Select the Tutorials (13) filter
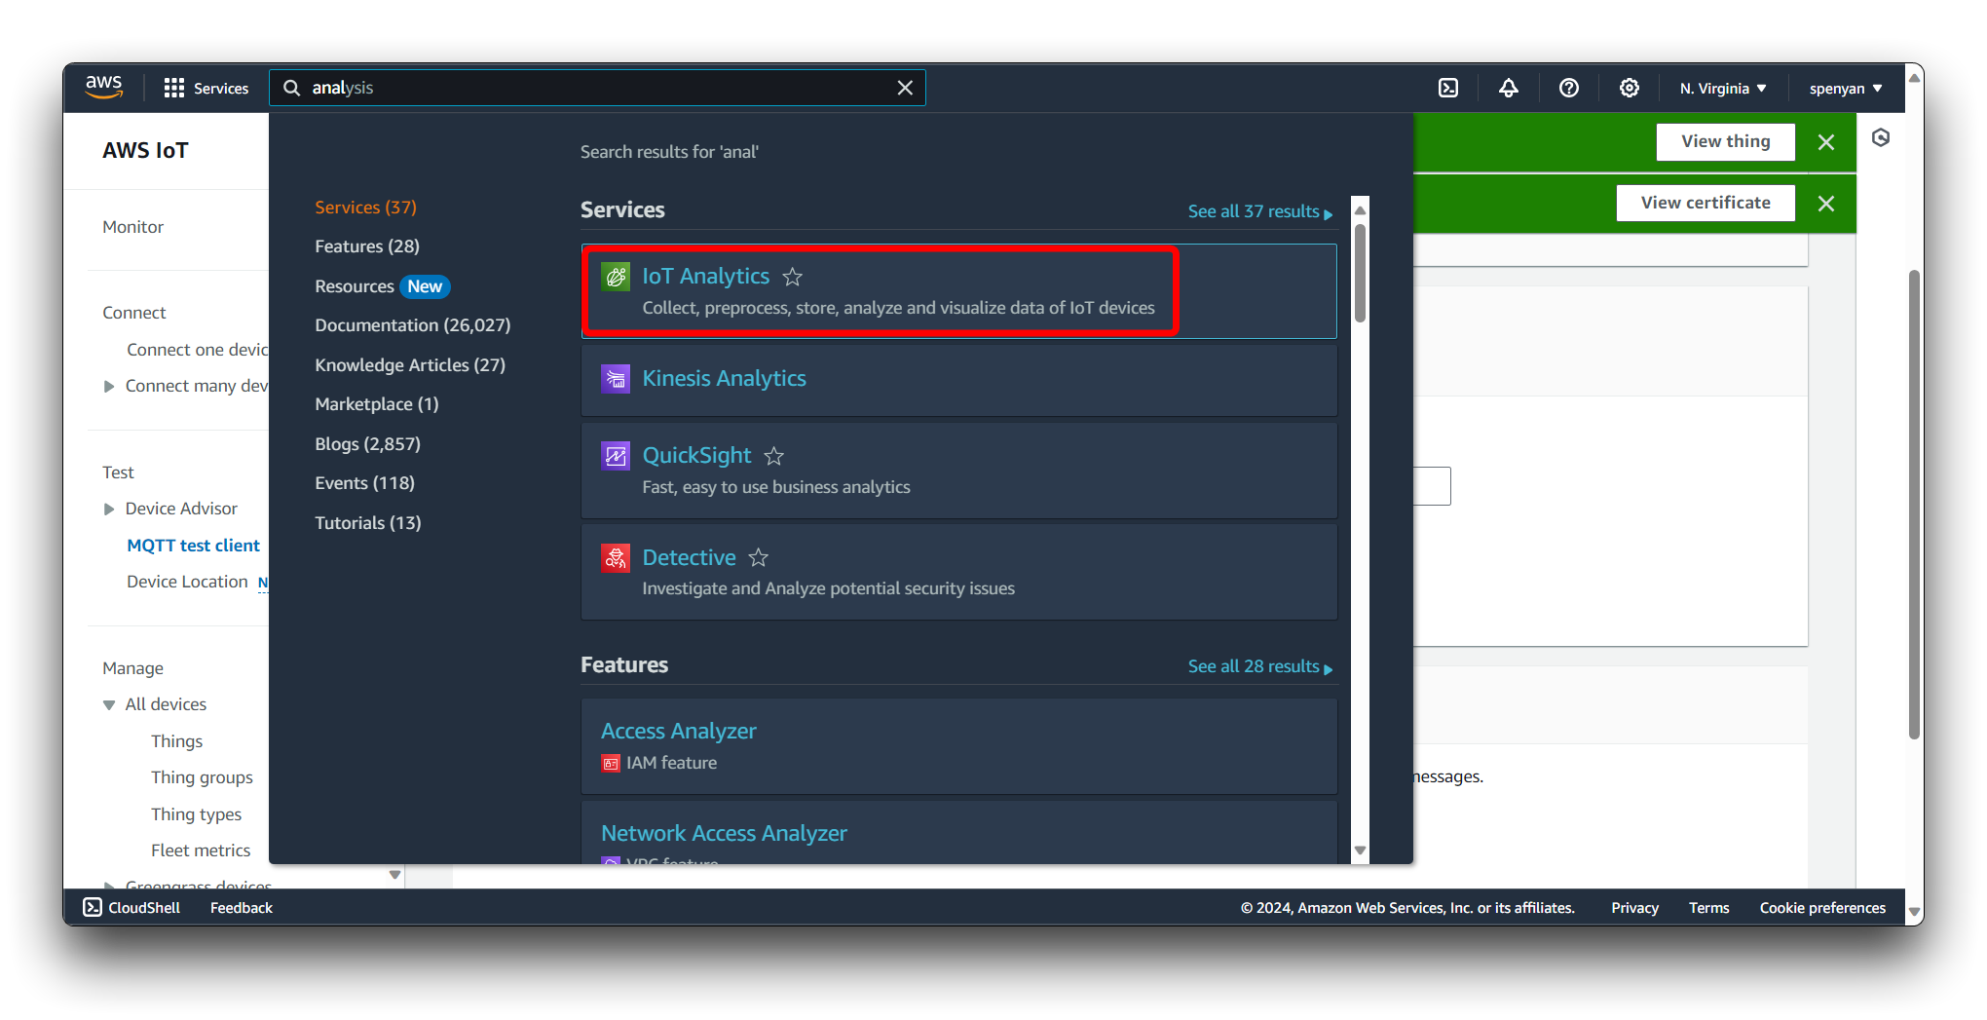This screenshot has width=1987, height=1020. pyautogui.click(x=368, y=523)
